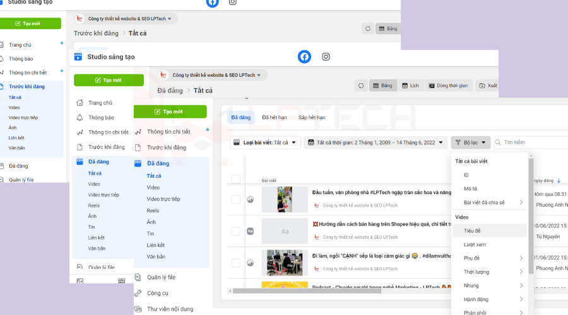This screenshot has height=315, width=568.
Task: Switch to the Đã hết hạn tab
Action: (275, 118)
